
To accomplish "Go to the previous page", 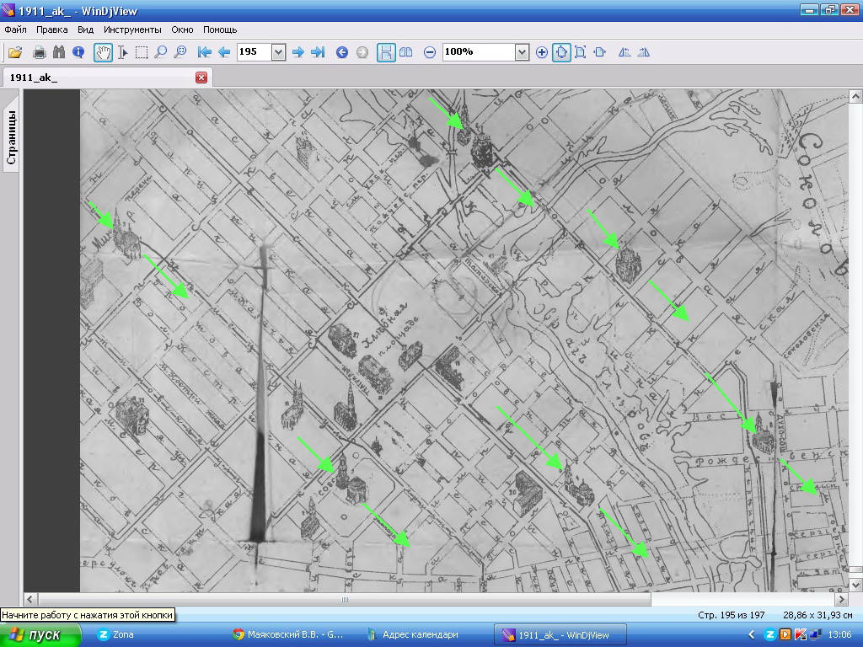I will pyautogui.click(x=224, y=52).
